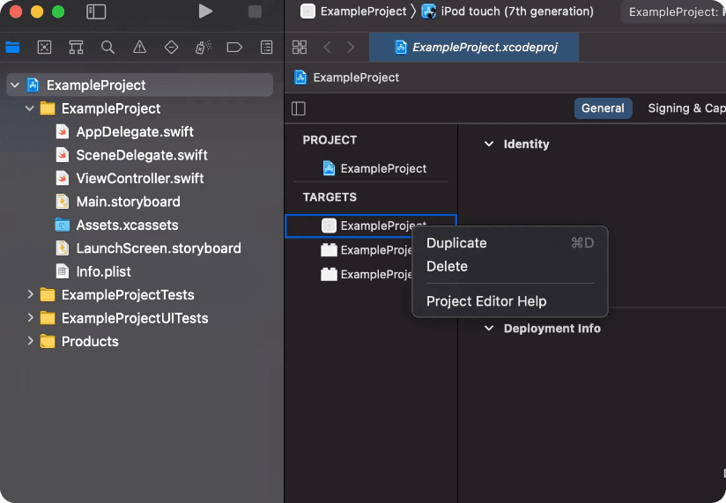The image size is (726, 503).
Task: Click the Run (play) button
Action: (205, 11)
